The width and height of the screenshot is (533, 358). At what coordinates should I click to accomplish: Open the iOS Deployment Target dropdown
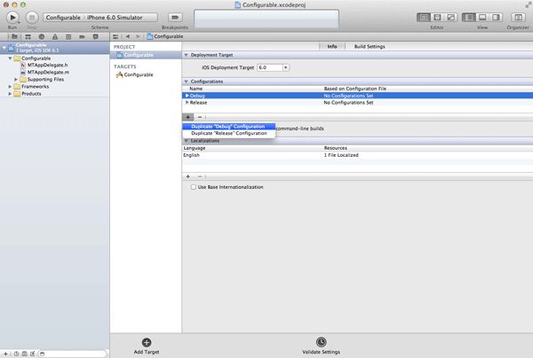coord(285,67)
